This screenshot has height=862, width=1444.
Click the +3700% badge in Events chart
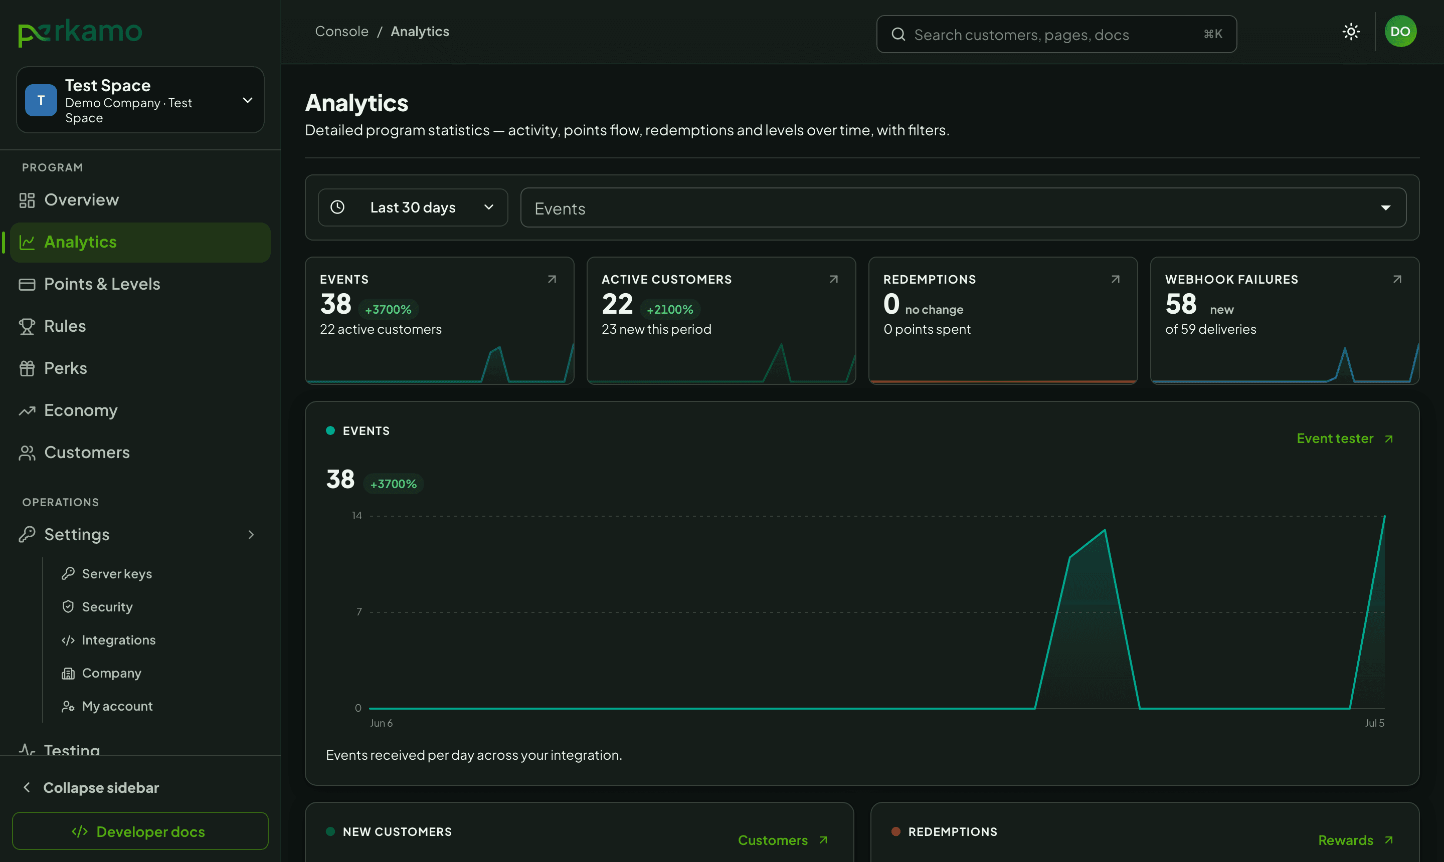[x=394, y=484]
